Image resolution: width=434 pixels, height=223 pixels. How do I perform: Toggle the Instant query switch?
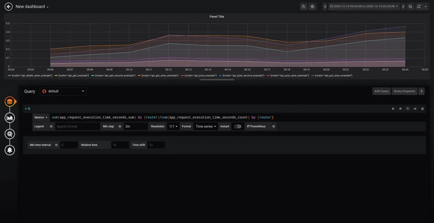(x=237, y=126)
